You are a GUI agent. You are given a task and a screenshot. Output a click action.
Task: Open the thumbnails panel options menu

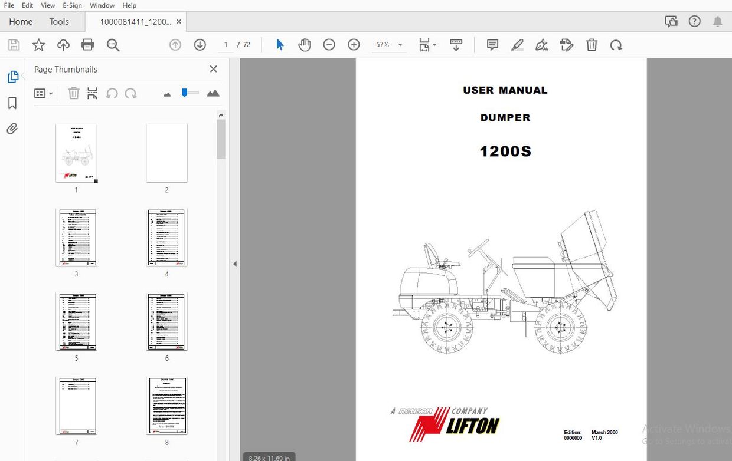[x=44, y=93]
